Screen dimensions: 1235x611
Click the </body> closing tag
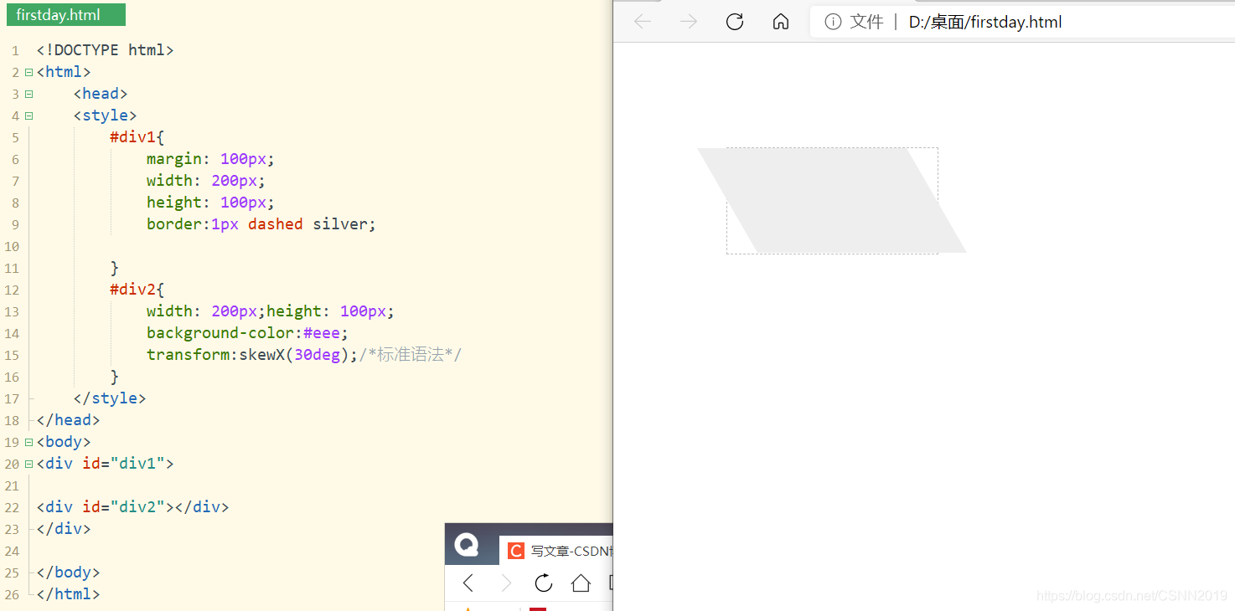coord(68,572)
